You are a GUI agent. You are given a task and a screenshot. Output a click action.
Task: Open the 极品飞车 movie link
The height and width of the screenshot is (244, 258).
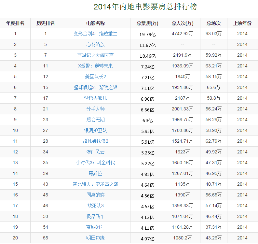pyautogui.click(x=95, y=217)
